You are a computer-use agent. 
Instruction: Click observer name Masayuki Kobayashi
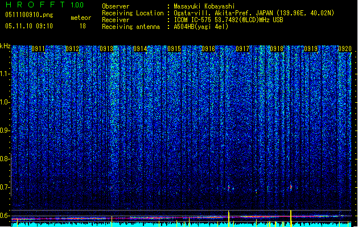[204, 6]
